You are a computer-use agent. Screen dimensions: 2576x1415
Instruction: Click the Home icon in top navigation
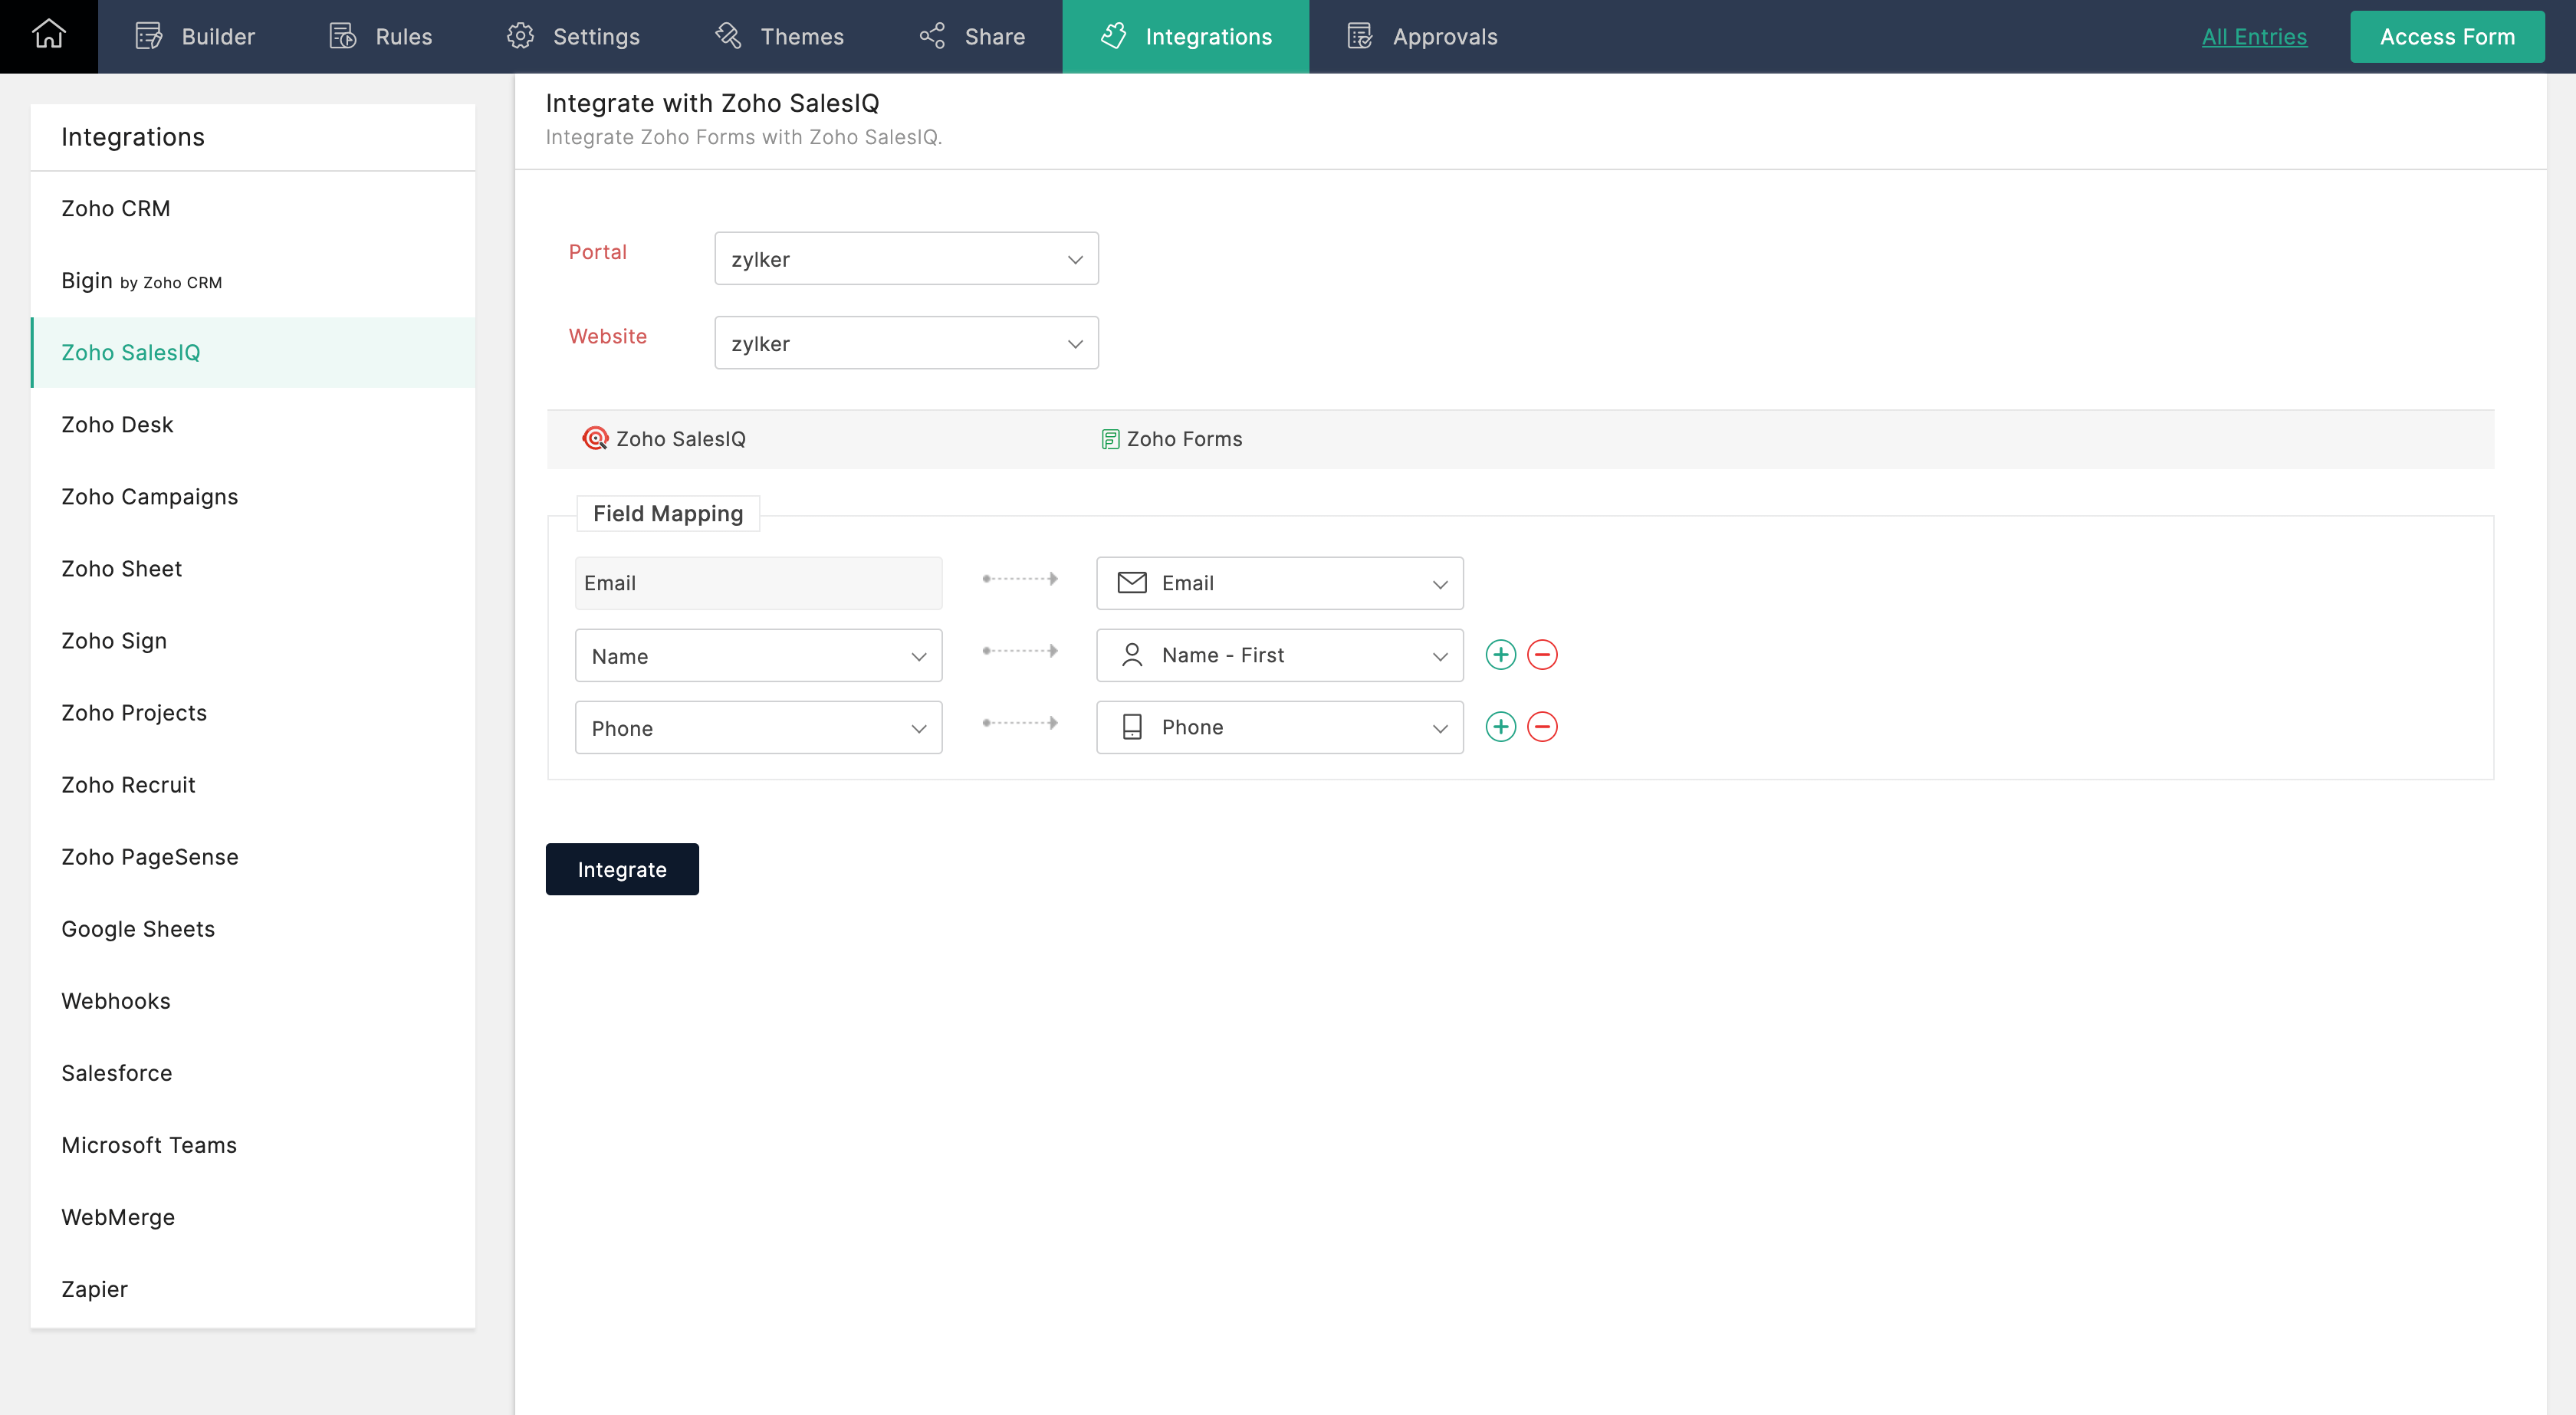point(49,33)
